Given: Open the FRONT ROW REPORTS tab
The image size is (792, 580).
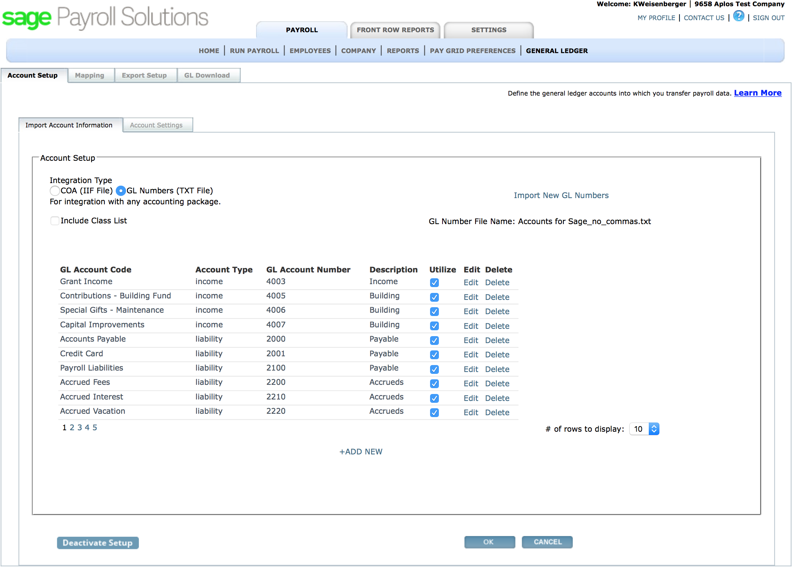Looking at the screenshot, I should (395, 30).
